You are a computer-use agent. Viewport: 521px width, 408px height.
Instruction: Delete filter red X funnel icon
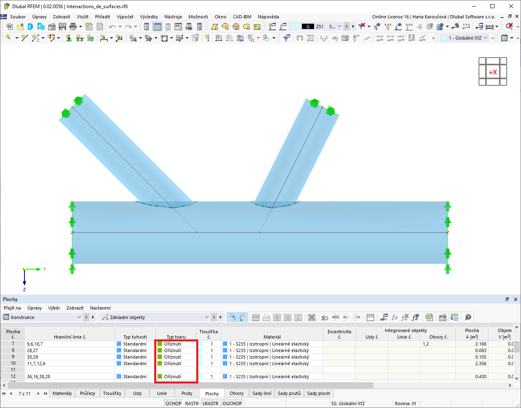[361, 27]
